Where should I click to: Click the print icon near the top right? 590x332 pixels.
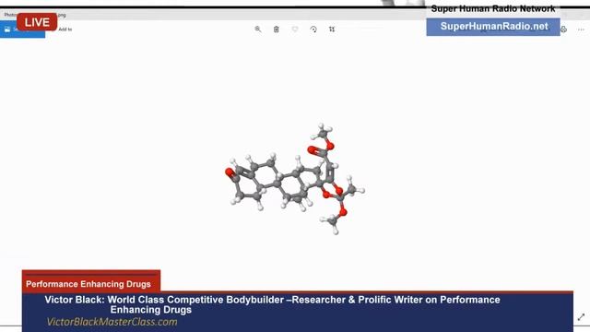pos(563,30)
